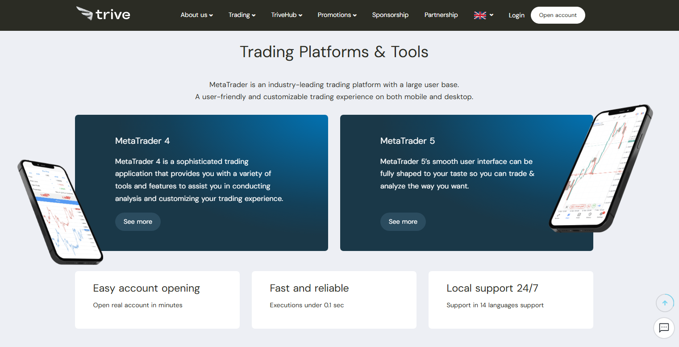Click 'Executions under 0.1 sec' text
The height and width of the screenshot is (347, 679).
(x=307, y=305)
